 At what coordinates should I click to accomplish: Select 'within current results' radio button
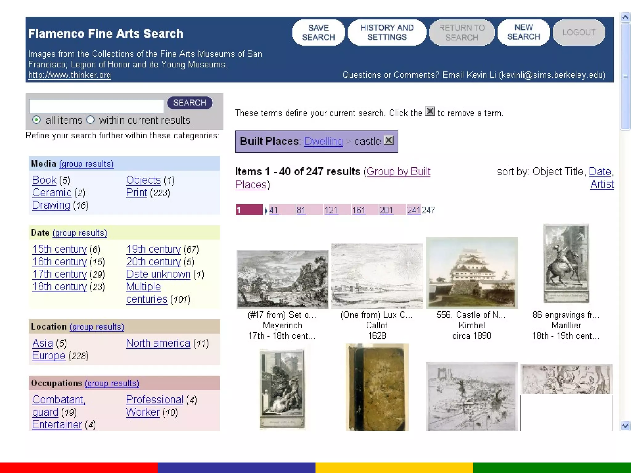pos(90,120)
